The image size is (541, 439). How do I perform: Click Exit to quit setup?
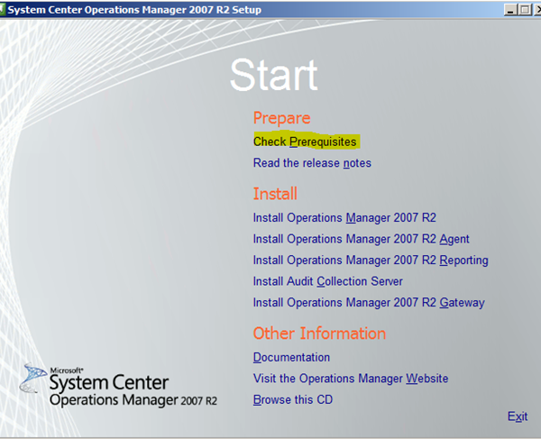click(x=517, y=416)
